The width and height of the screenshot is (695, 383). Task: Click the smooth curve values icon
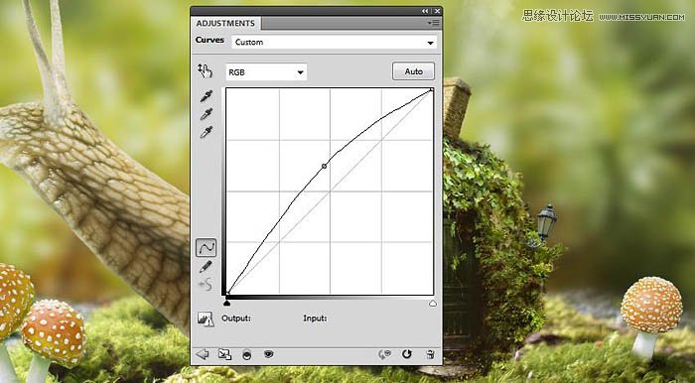[206, 285]
